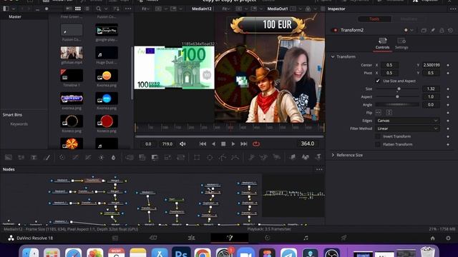Click the Center Y value field
458x257 pixels.
[431, 65]
